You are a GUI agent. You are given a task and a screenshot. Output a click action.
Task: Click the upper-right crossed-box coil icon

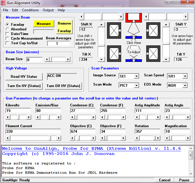click(153, 30)
